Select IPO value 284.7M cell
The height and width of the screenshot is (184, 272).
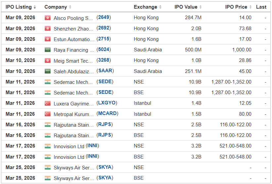pos(193,18)
